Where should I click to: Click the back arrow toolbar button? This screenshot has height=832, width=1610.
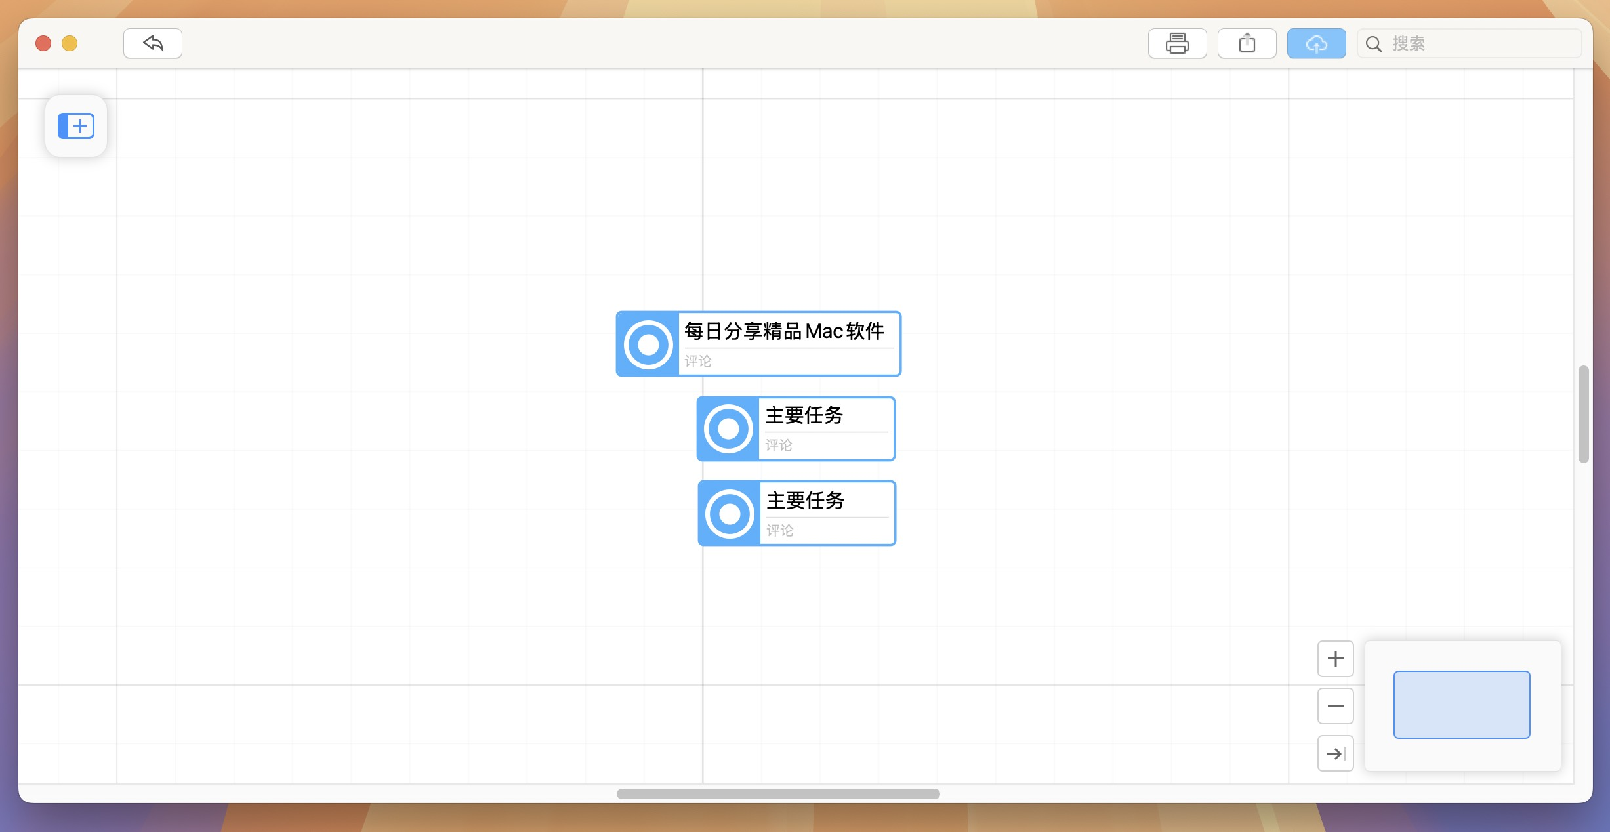153,43
